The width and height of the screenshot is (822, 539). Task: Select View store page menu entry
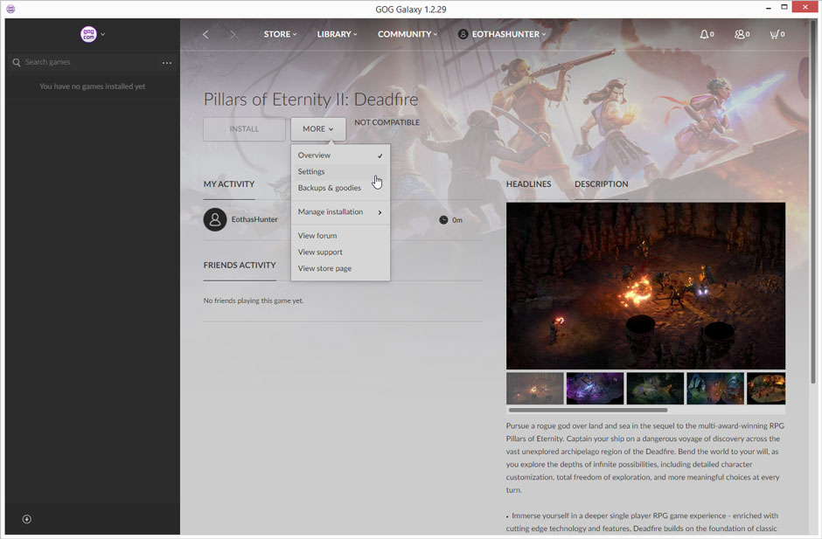point(340,268)
